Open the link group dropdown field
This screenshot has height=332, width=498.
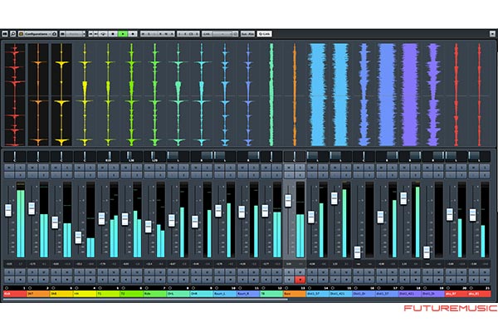(222, 34)
